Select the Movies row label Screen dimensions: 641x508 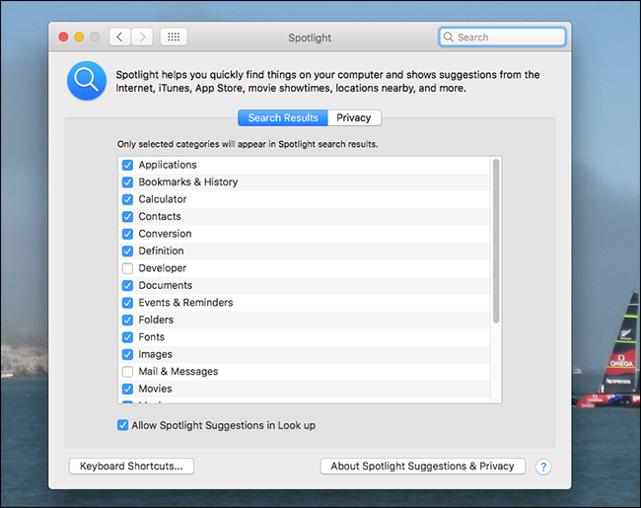(x=155, y=389)
